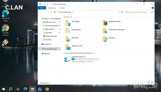Click the Back navigation arrow
This screenshot has width=161, height=92.
coord(41,12)
